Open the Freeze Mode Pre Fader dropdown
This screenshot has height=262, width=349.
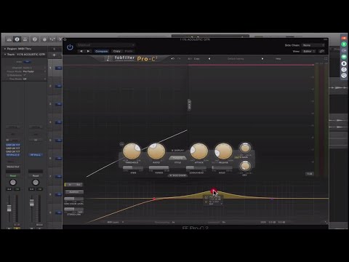tap(33, 71)
